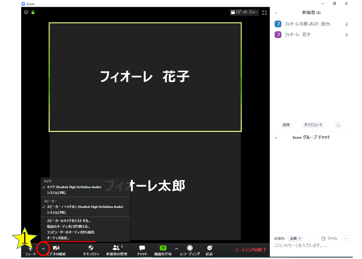Viewport: 362px width, 259px height.
Task: Collapse the Zoom グループチャット chevron
Action: pyautogui.click(x=276, y=138)
